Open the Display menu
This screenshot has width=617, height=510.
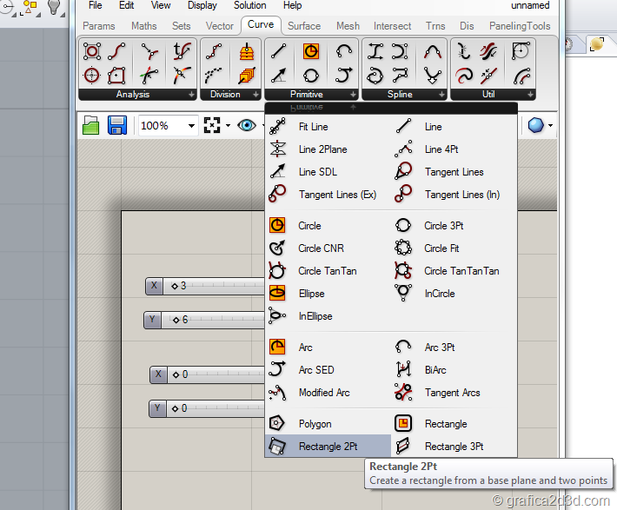(x=202, y=5)
